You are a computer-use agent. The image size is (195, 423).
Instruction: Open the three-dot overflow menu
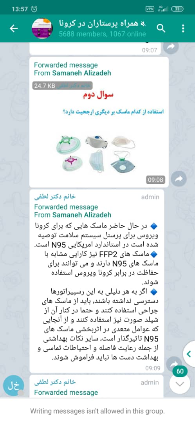click(x=183, y=28)
